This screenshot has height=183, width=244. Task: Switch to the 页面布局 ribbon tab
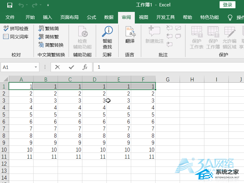click(x=70, y=17)
